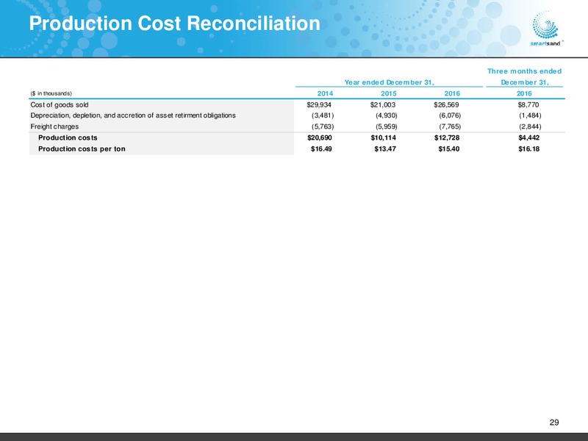Select the 'Three months ended' header
The height and width of the screenshot is (441, 588).
pyautogui.click(x=524, y=71)
